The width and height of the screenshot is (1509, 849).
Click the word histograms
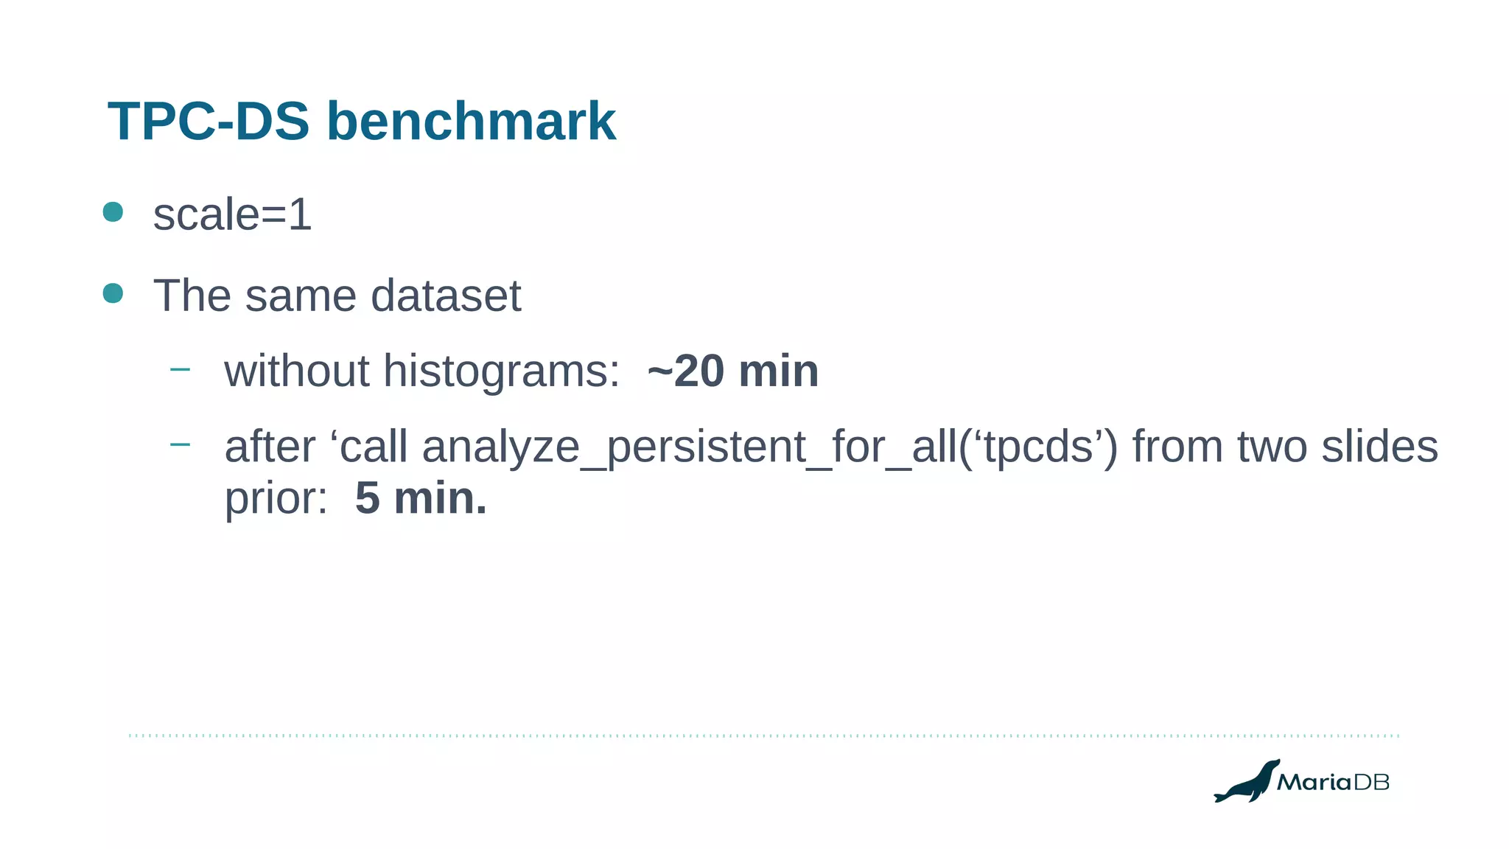(x=502, y=372)
